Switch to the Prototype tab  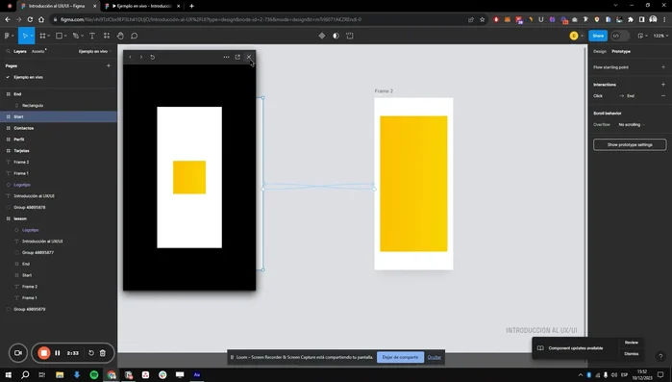click(621, 51)
